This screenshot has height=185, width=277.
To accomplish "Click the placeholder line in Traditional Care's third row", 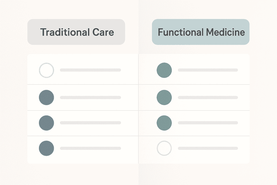I will (x=90, y=123).
